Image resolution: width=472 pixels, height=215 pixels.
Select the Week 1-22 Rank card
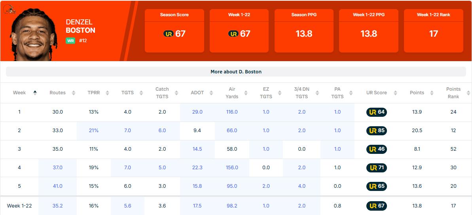pos(434,31)
